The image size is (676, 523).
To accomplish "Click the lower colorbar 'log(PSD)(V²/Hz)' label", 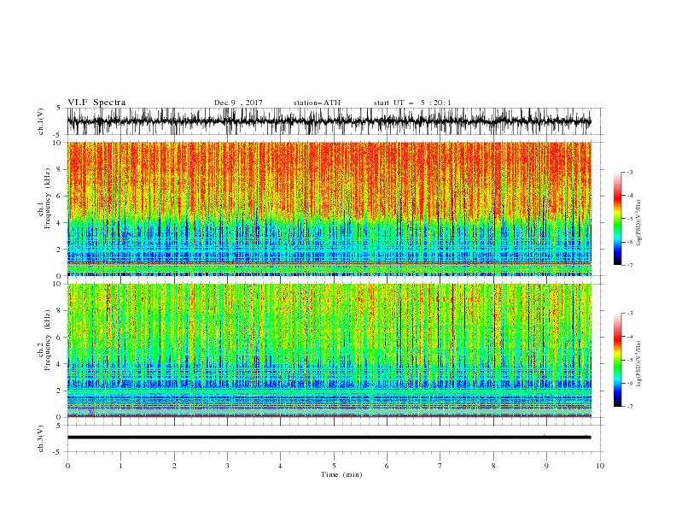I will tap(639, 364).
